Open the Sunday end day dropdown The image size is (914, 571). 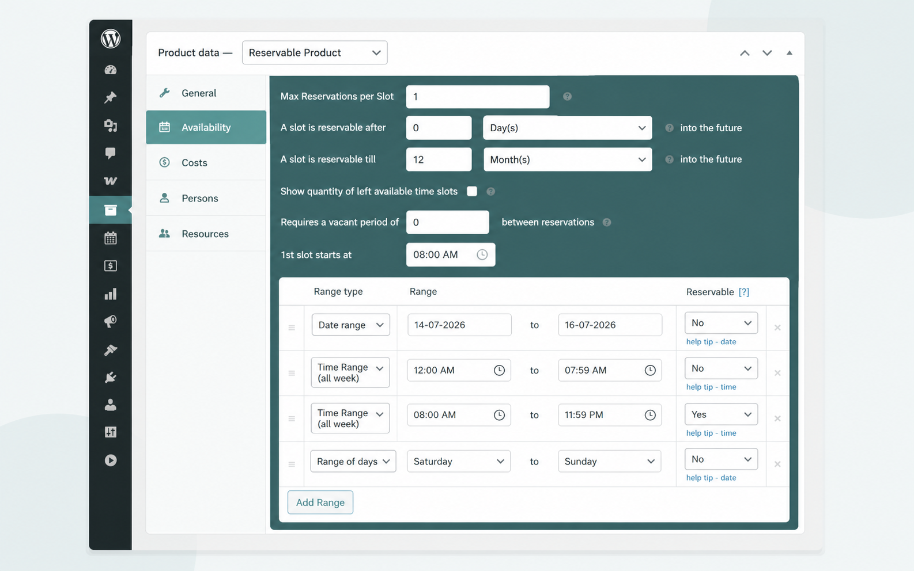(610, 461)
